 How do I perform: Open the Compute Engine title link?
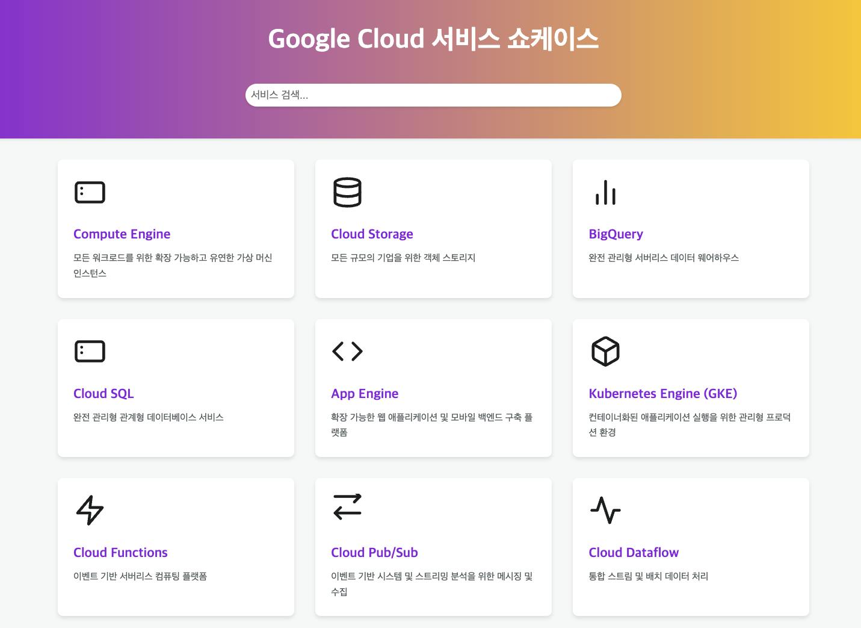(x=122, y=234)
